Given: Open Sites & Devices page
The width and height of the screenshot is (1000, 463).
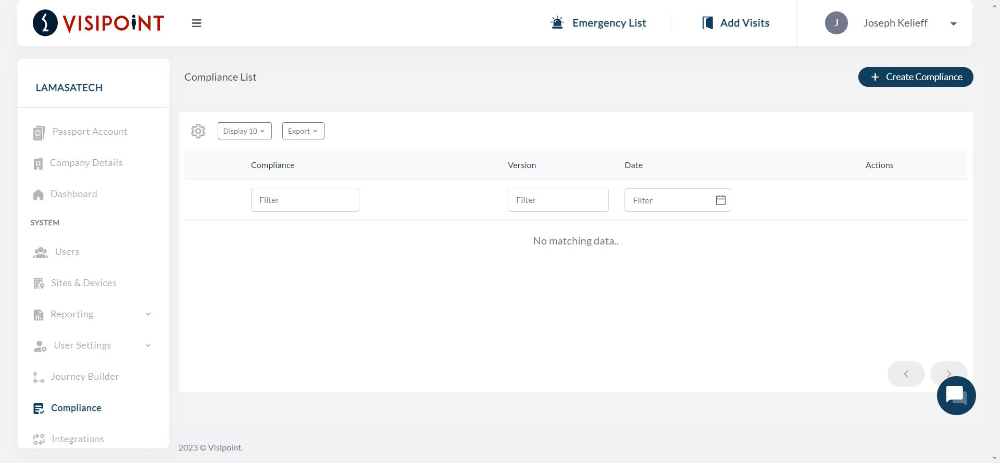Looking at the screenshot, I should point(83,283).
